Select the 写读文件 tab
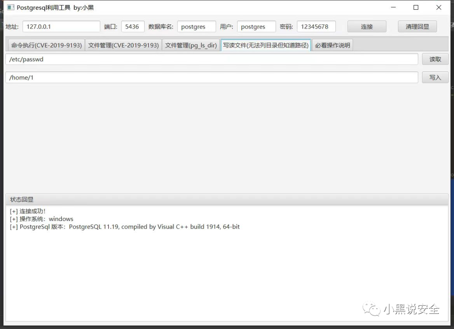Screen dimensions: 454x329 [x=266, y=45]
